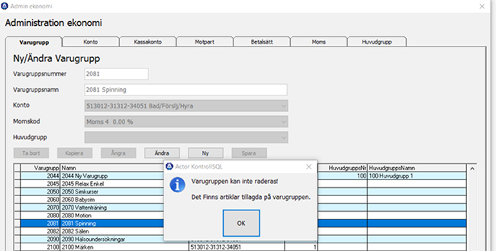
Task: Click the HuvudgruppsNr column header
Action: coord(342,168)
